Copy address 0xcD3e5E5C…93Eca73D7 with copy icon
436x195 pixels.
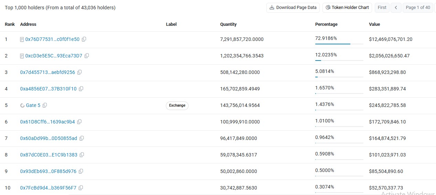[87, 56]
